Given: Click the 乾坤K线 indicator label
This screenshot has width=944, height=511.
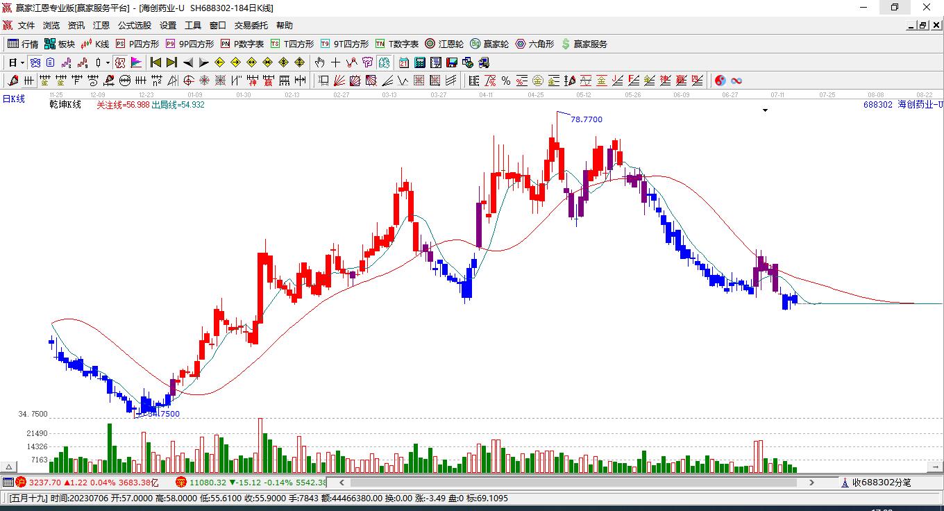Looking at the screenshot, I should coord(65,105).
